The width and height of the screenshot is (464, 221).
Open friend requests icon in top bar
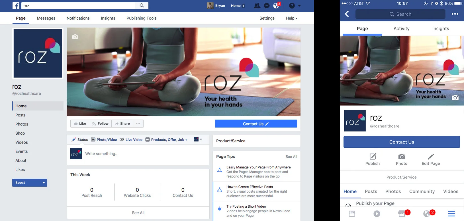tap(257, 6)
